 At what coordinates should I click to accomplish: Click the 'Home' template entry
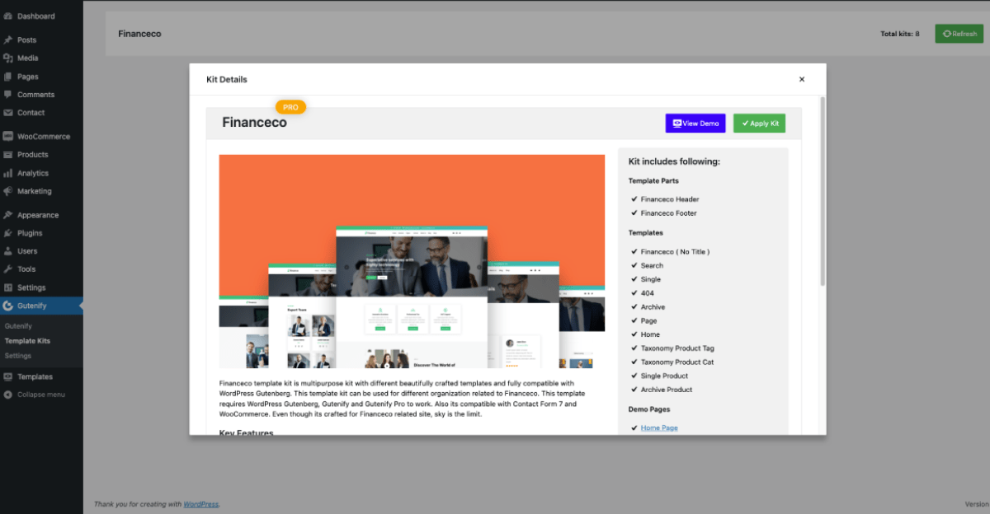click(651, 334)
